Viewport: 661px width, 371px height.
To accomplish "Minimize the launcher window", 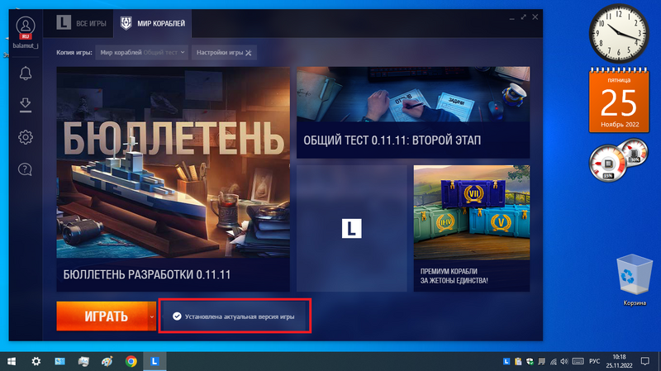I will (x=511, y=17).
